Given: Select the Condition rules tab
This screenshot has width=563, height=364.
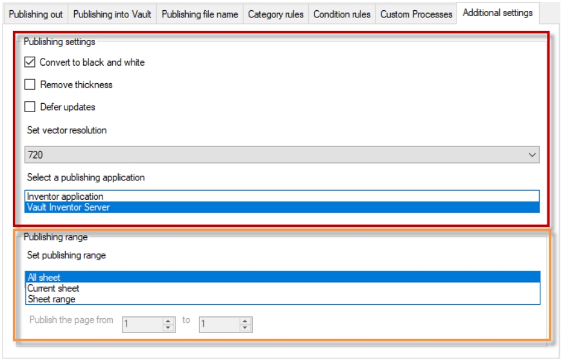Looking at the screenshot, I should point(342,14).
